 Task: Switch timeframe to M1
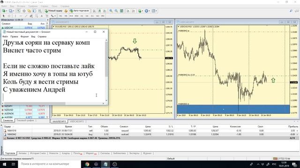tap(60, 16)
